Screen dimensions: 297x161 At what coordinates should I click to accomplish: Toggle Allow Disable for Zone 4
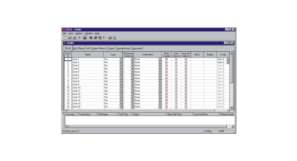pyautogui.click(x=167, y=69)
